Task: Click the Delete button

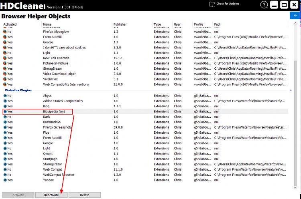Action: (x=85, y=195)
